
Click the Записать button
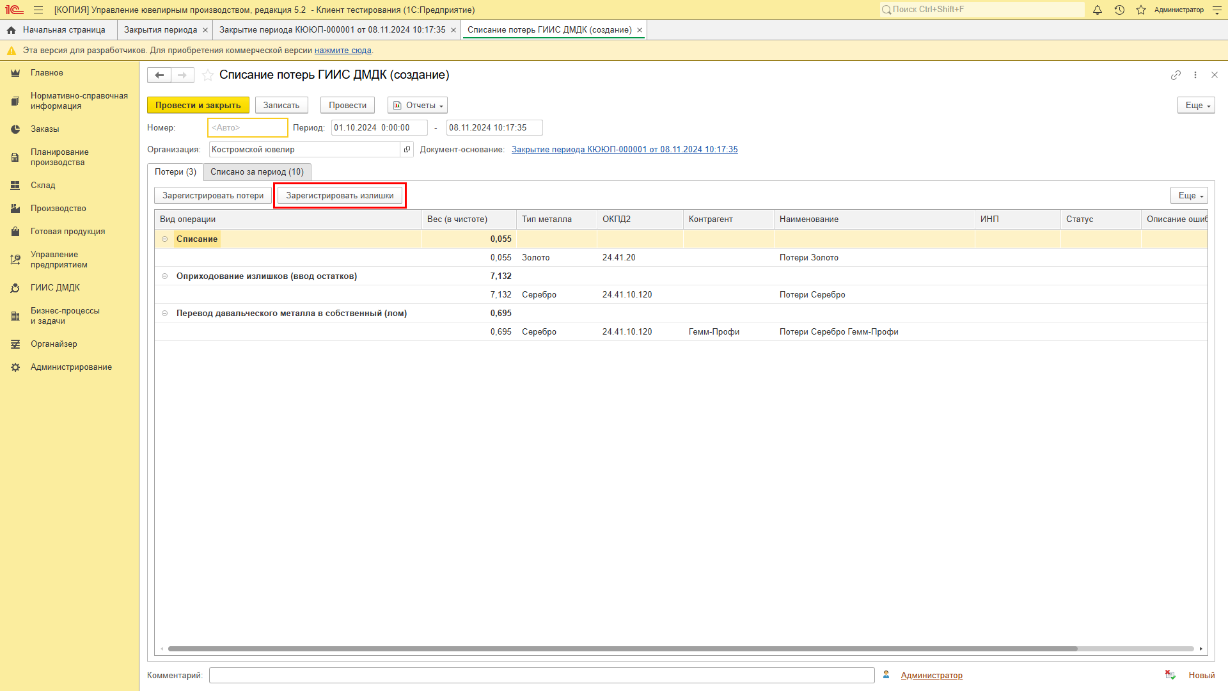(281, 106)
